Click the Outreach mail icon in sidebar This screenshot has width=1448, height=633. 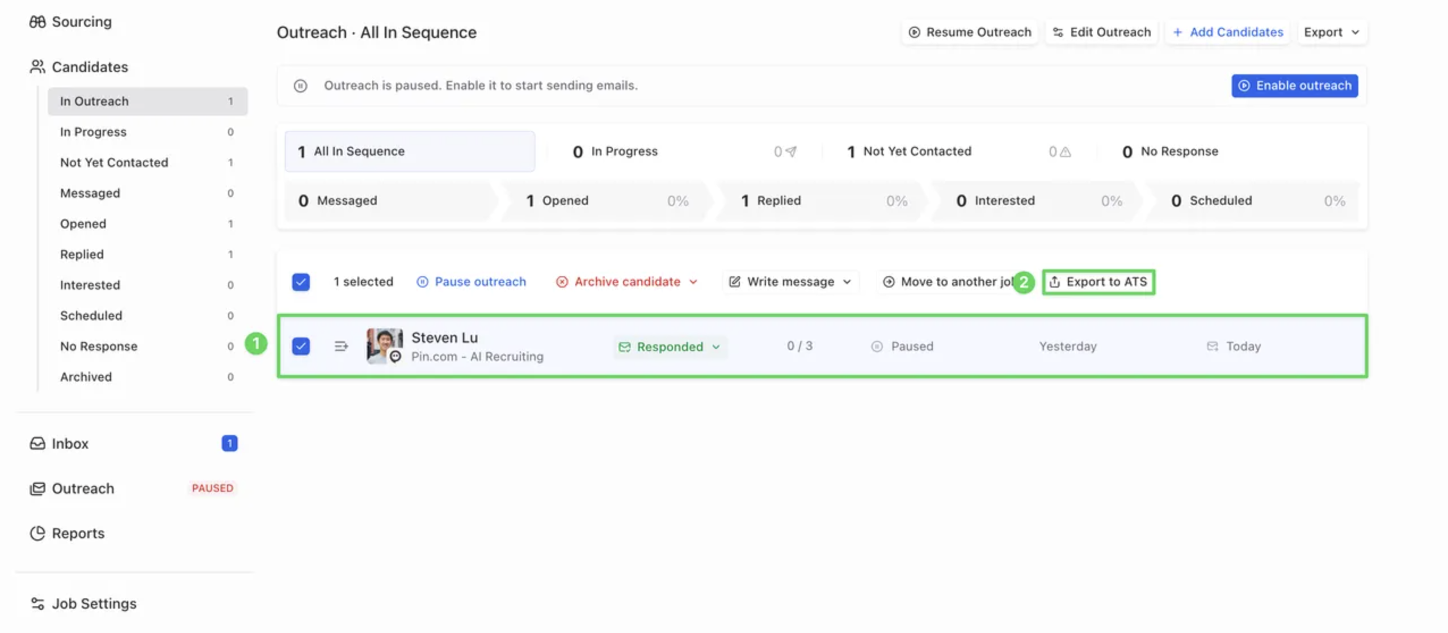coord(37,488)
